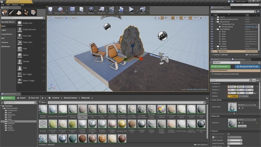Image resolution: width=261 pixels, height=147 pixels.
Task: Go back in Content Browser history
Action: [x=43, y=98]
